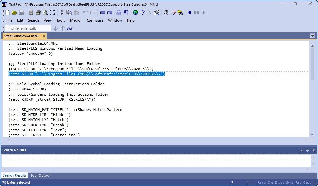Toggle Rec indicator in status bar
The image size is (318, 186).
[x=298, y=182]
